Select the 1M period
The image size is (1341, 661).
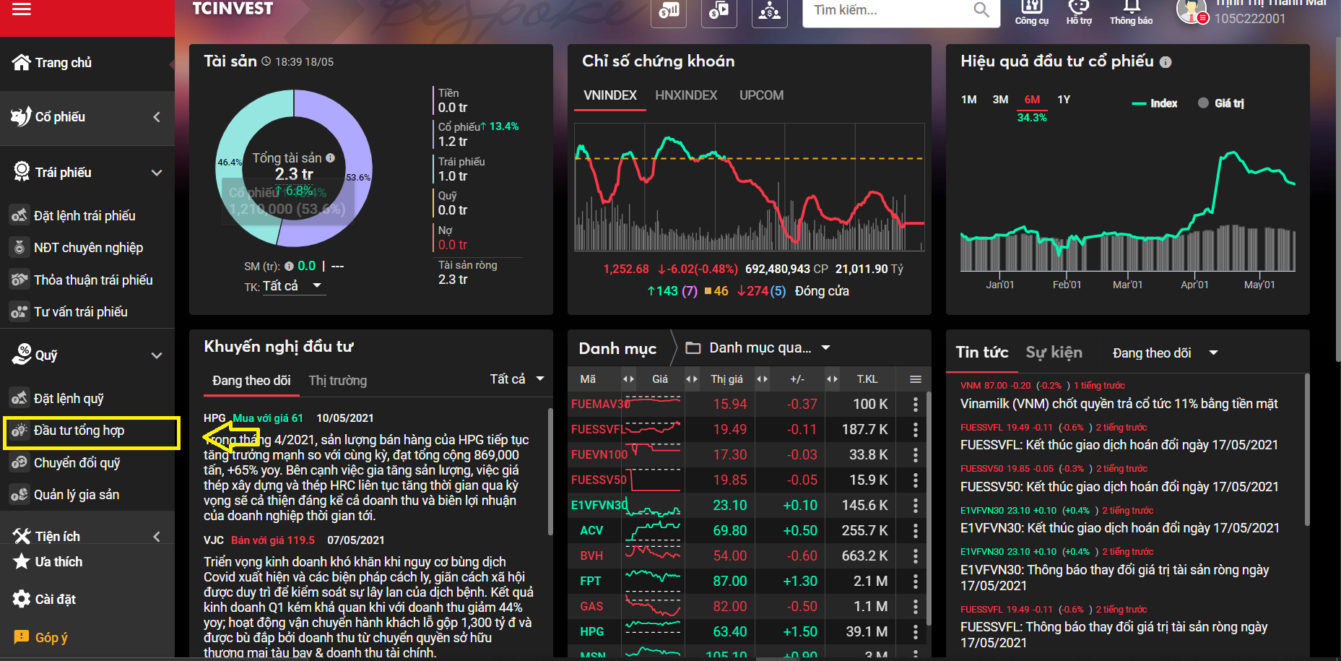pyautogui.click(x=969, y=100)
